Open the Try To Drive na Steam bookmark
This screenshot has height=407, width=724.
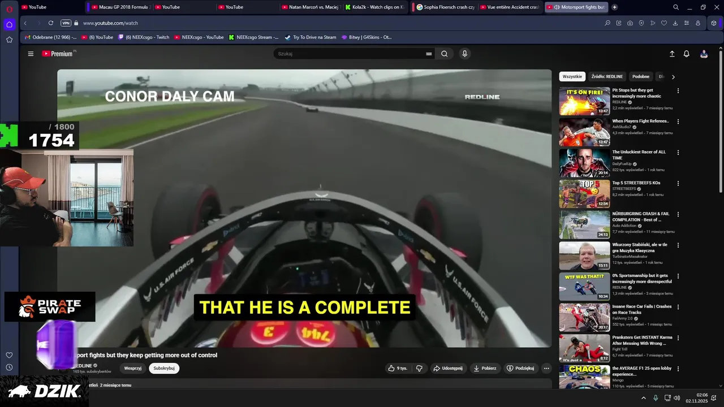tap(311, 37)
